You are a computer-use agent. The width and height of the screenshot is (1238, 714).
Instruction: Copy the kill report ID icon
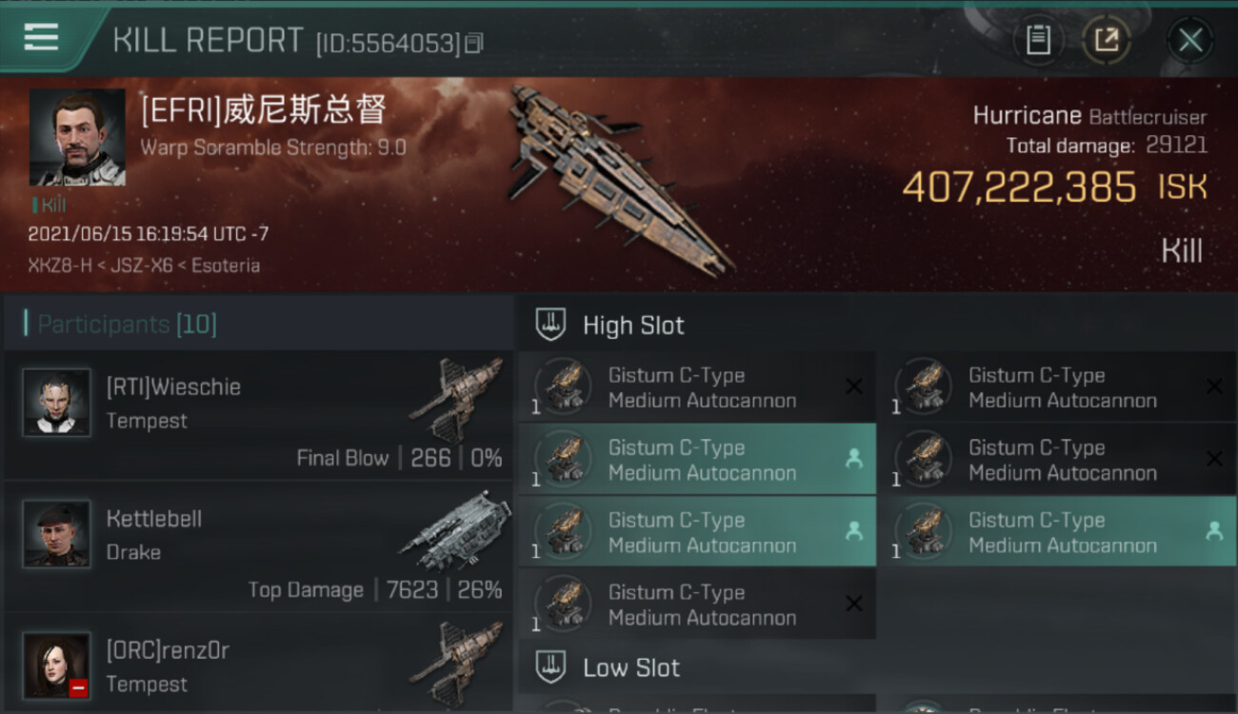click(x=474, y=43)
